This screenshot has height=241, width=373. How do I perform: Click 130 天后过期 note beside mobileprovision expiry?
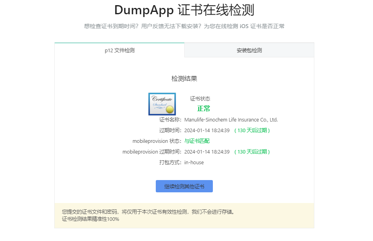(252, 152)
